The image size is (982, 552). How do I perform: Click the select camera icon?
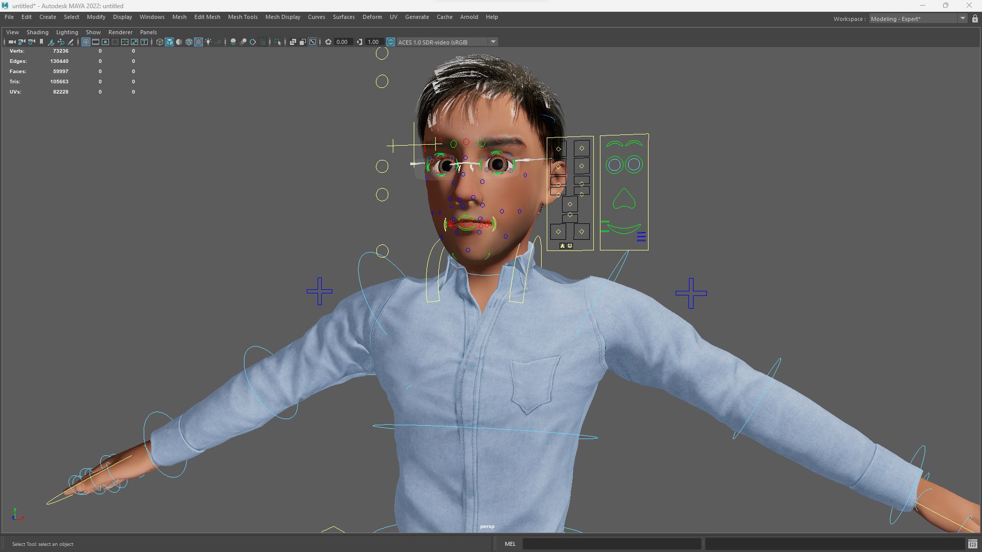click(x=12, y=42)
